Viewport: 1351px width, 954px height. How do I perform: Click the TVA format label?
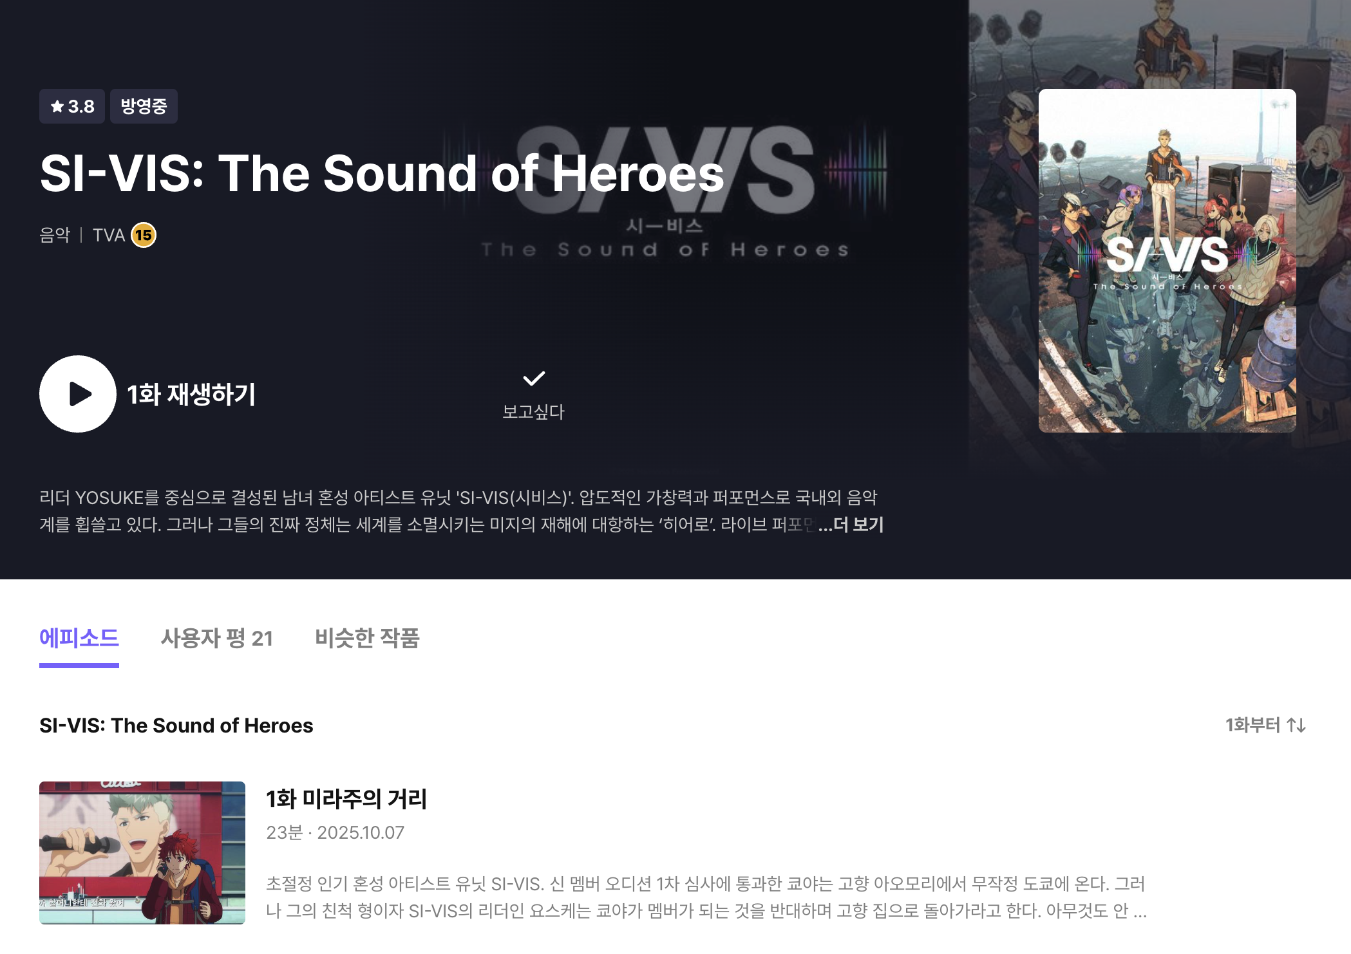[109, 235]
